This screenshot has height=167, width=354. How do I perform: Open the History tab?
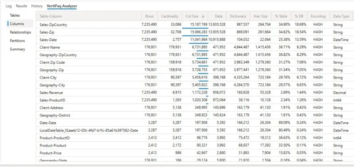(x=37, y=6)
